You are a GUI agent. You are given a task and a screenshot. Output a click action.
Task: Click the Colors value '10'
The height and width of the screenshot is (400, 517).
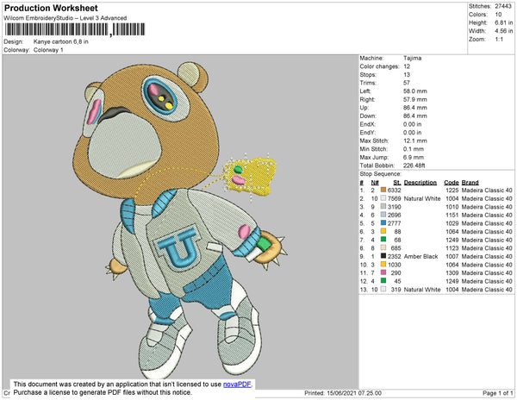tap(498, 15)
